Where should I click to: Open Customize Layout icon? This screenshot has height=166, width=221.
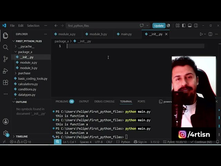tap(177, 26)
